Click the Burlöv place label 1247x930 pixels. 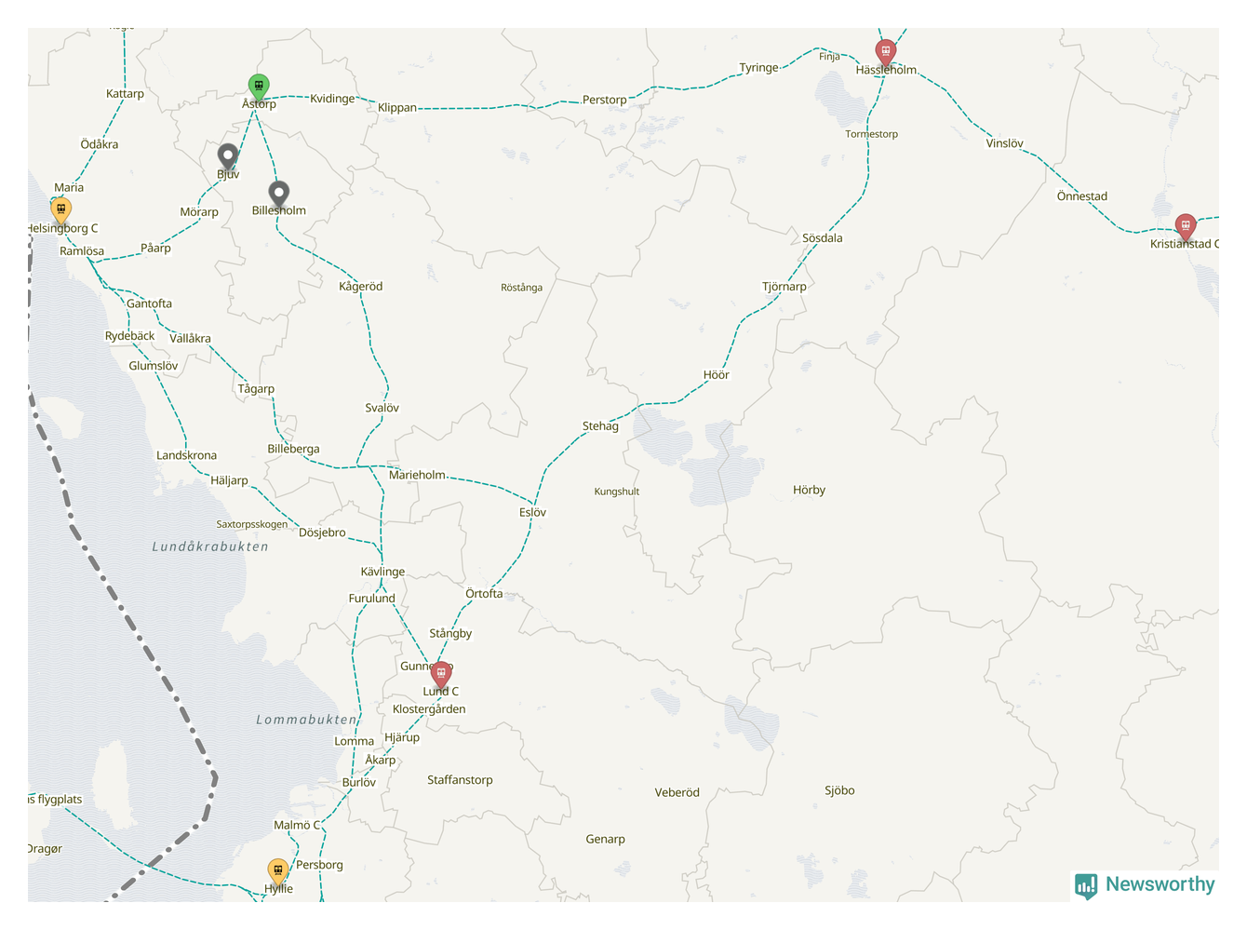[x=359, y=783]
